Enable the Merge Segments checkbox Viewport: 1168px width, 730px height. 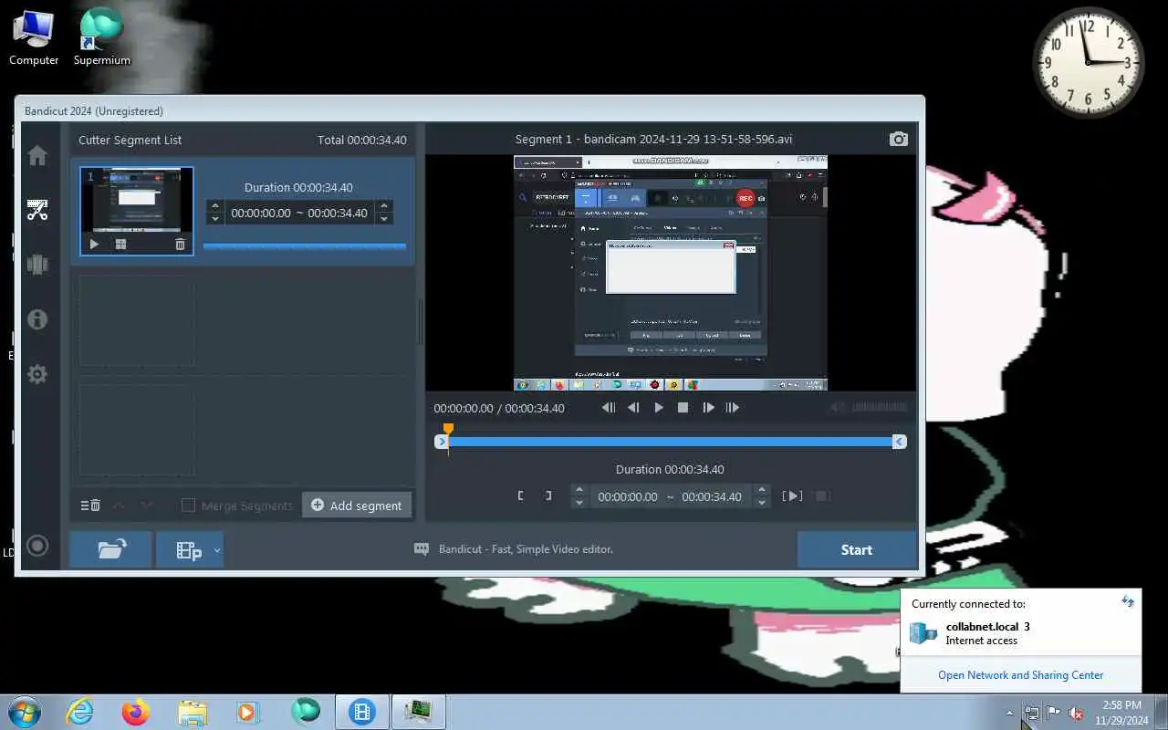click(x=189, y=506)
